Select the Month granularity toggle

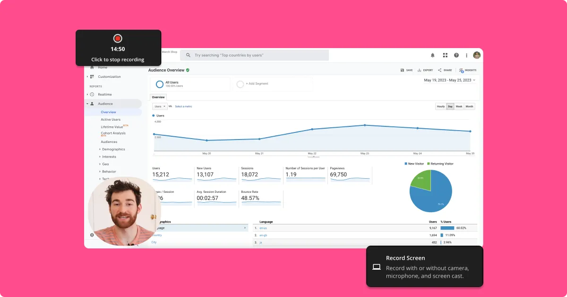469,107
